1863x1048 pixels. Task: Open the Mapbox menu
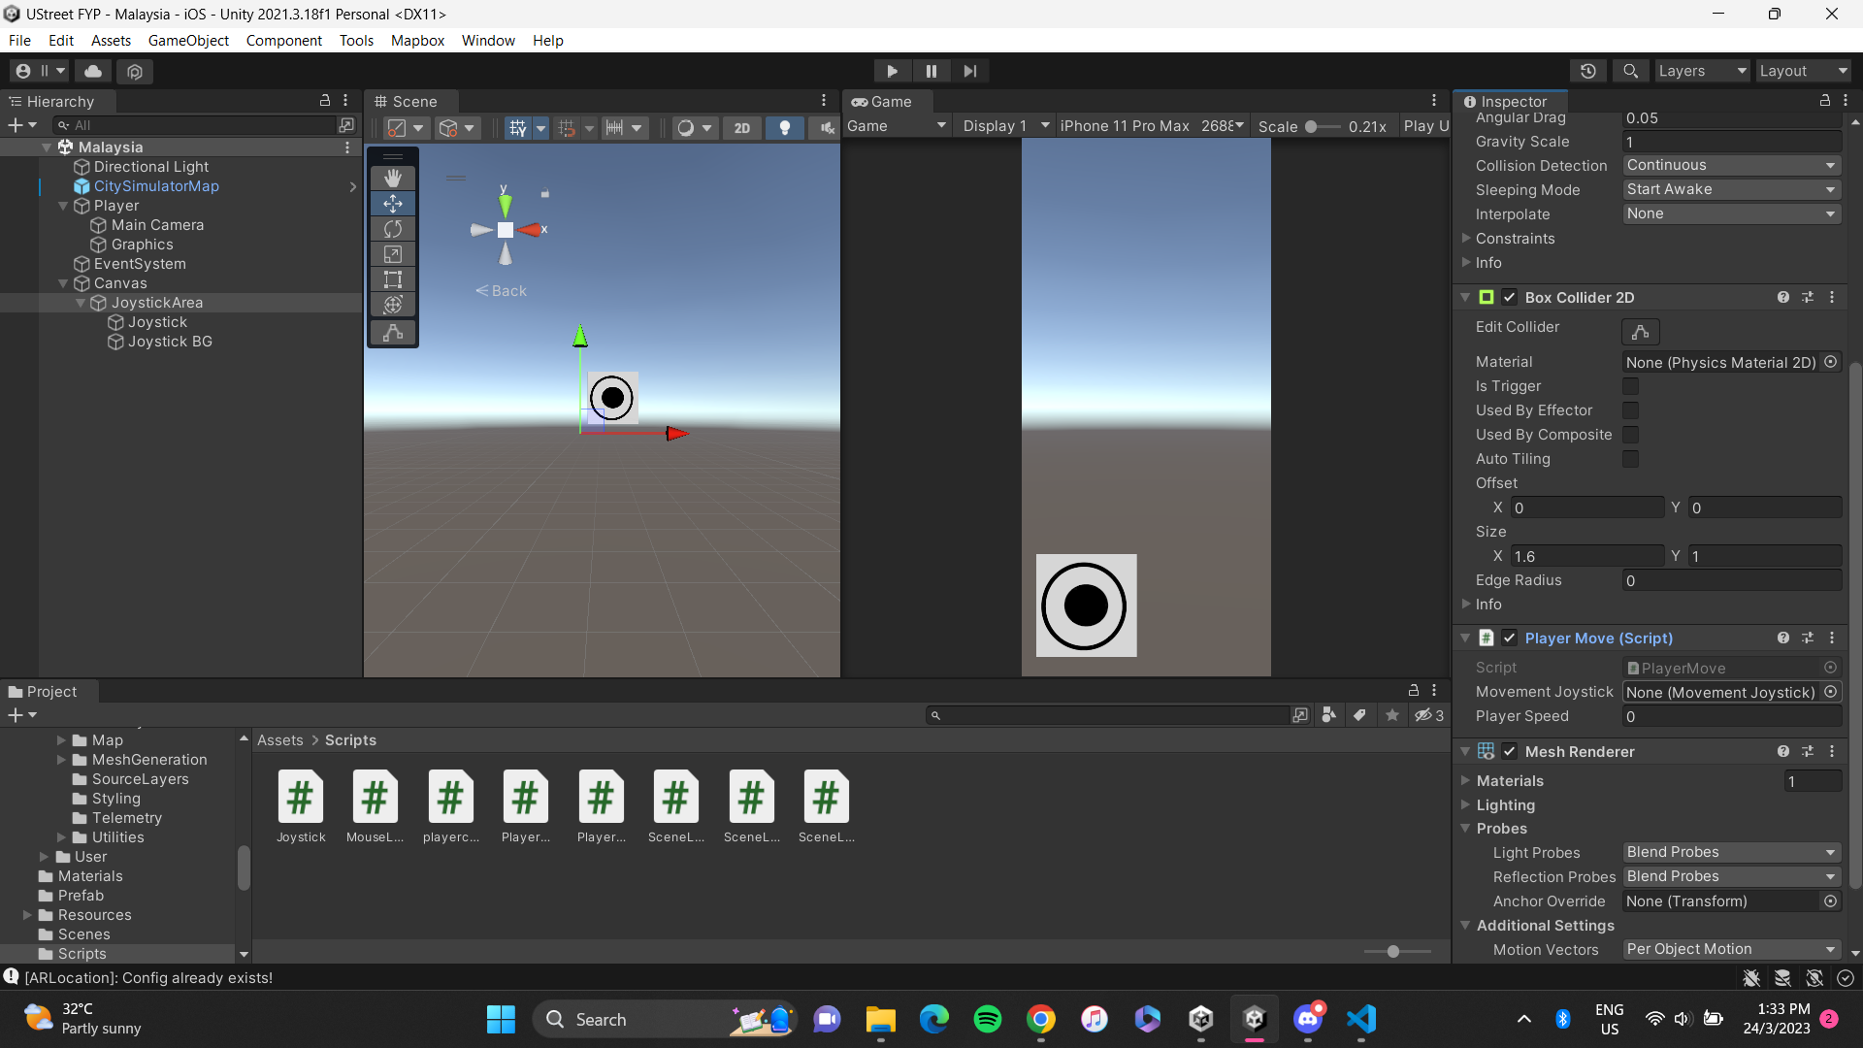tap(417, 40)
